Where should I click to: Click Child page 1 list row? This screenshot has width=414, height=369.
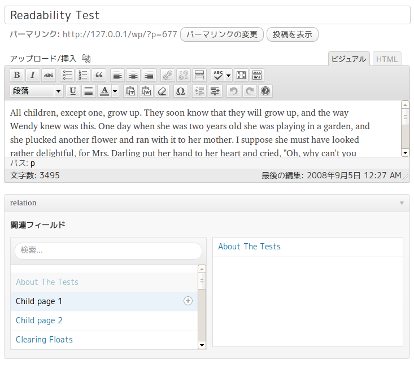(104, 301)
